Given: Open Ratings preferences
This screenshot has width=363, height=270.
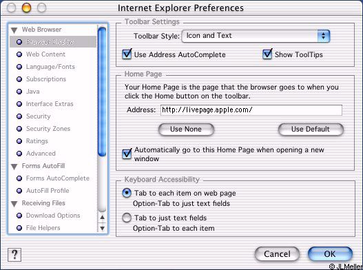Looking at the screenshot, I should click(37, 141).
